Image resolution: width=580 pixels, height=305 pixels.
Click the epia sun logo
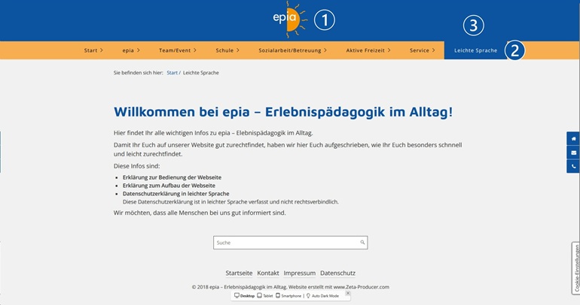tap(291, 20)
